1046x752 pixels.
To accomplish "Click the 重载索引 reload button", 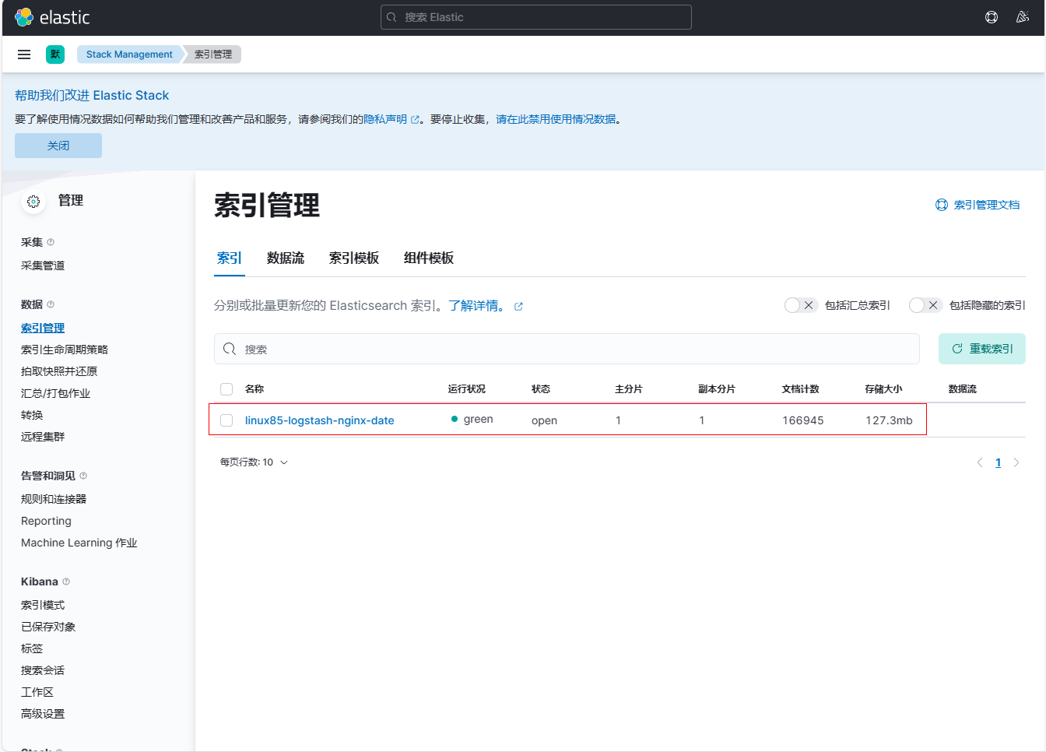I will tap(981, 349).
